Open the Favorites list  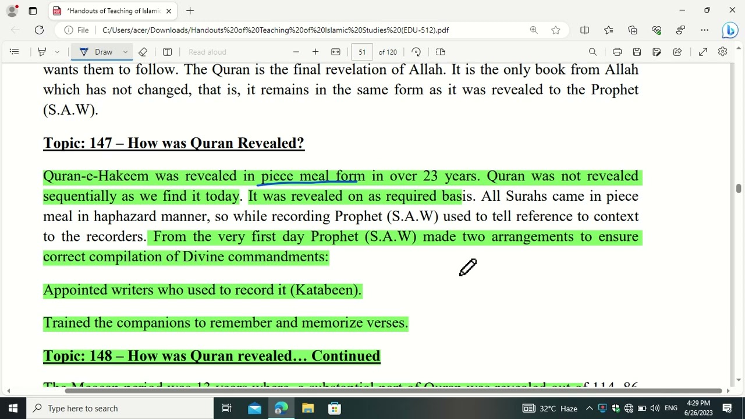click(x=609, y=30)
